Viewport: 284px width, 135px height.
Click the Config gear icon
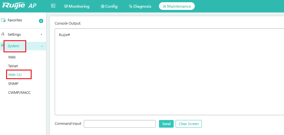103,6
